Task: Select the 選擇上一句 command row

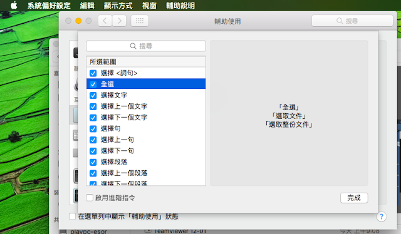Action: coord(146,140)
